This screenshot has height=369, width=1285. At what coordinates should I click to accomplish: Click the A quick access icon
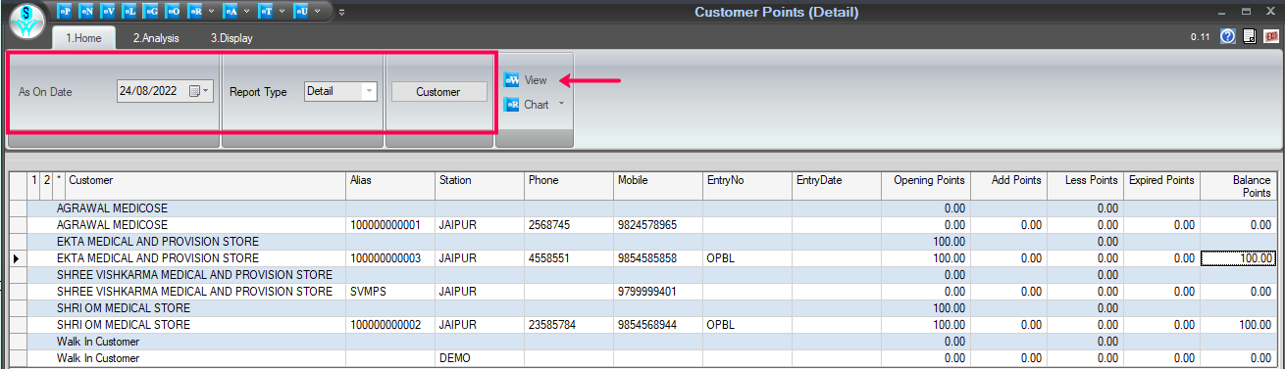231,12
